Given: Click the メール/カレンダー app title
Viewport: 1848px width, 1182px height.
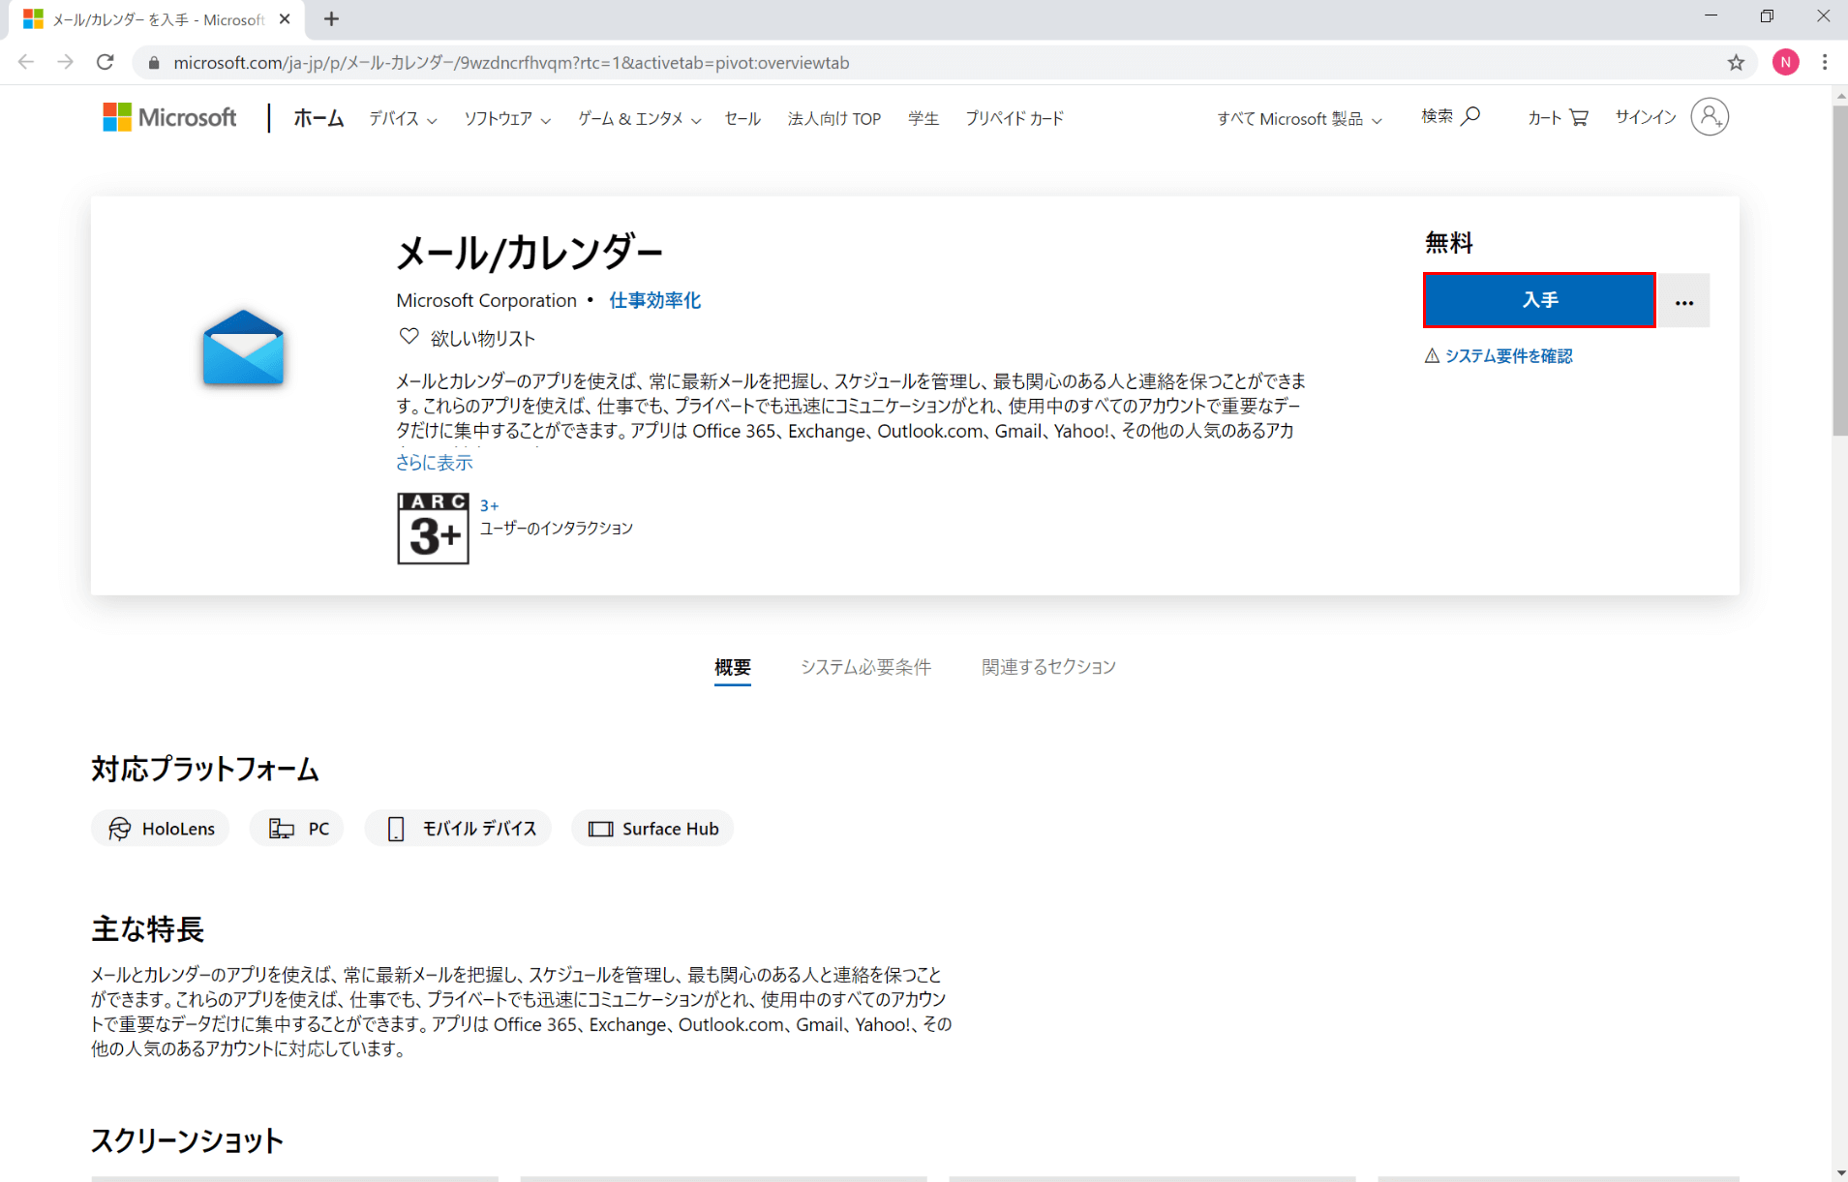Looking at the screenshot, I should pyautogui.click(x=530, y=253).
